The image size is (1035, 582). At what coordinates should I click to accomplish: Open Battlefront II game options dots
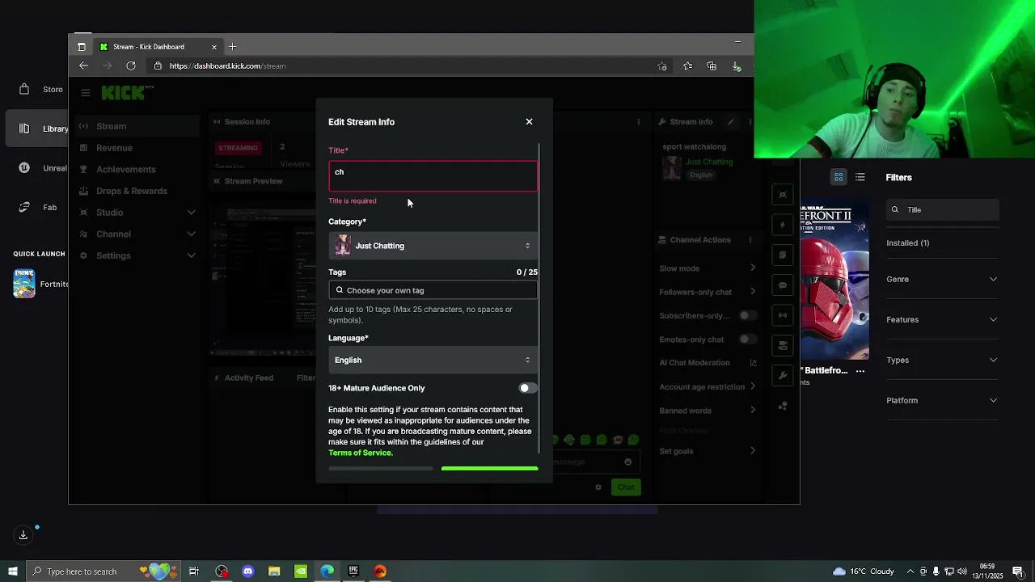[860, 371]
